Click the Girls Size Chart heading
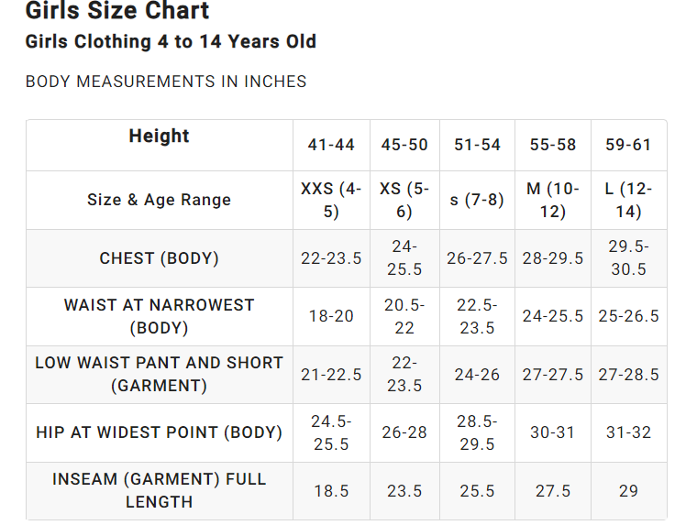Image resolution: width=686 pixels, height=525 pixels. (x=117, y=10)
